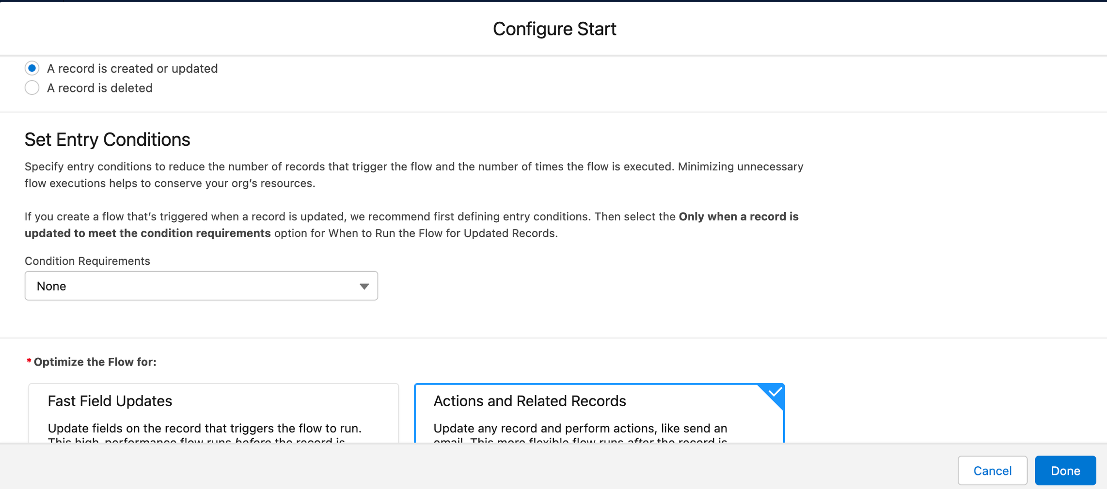Click the "A record is deleted" label text

99,88
